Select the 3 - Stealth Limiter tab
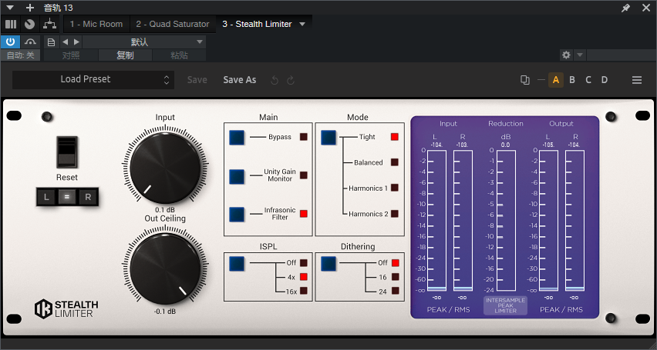657x350 pixels. (x=257, y=25)
